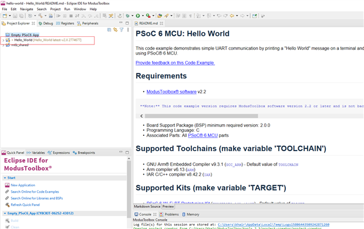Minimize the Quick Panel view
The image size is (364, 229).
pos(121,152)
